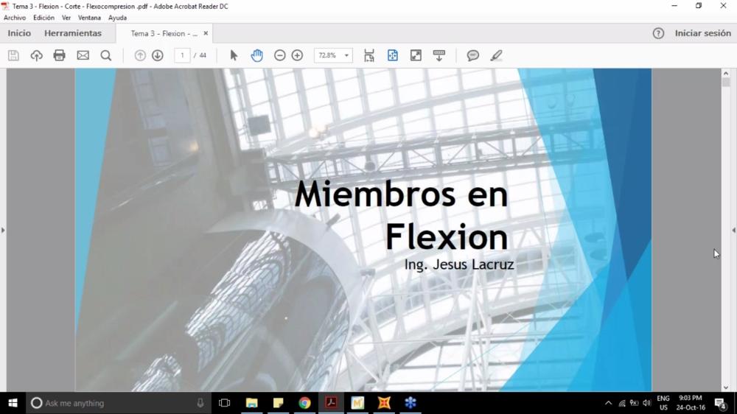This screenshot has width=737, height=414.
Task: Print the document with printer icon
Action: click(x=59, y=55)
